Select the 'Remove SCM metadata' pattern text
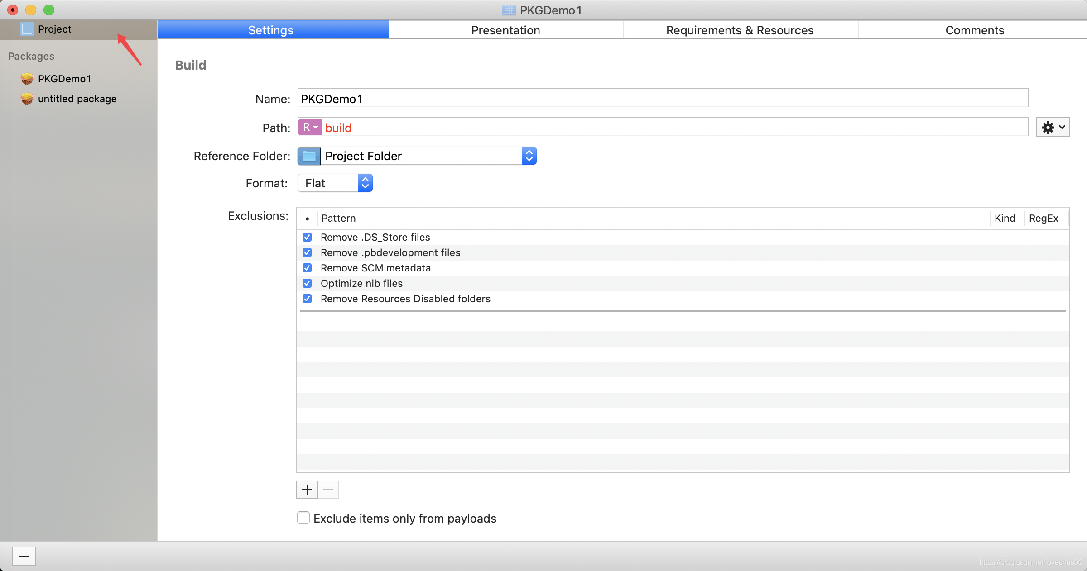1087x571 pixels. [375, 268]
